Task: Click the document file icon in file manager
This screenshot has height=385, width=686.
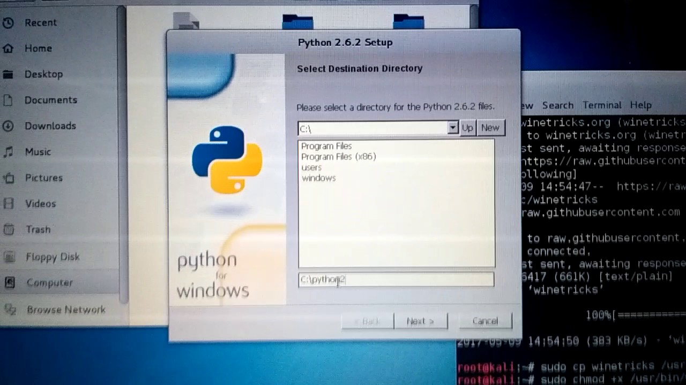Action: pyautogui.click(x=186, y=21)
